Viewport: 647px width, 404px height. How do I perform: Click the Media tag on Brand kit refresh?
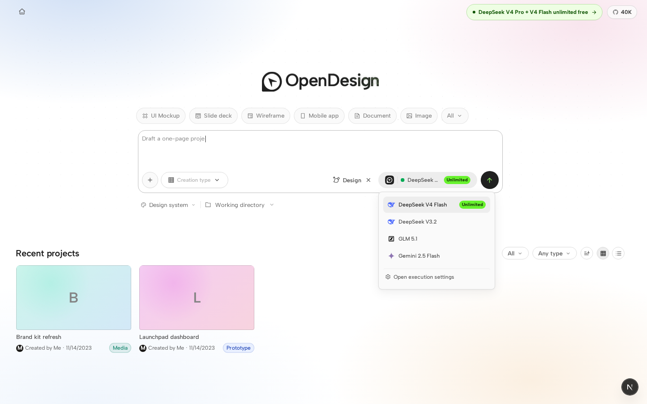(120, 348)
